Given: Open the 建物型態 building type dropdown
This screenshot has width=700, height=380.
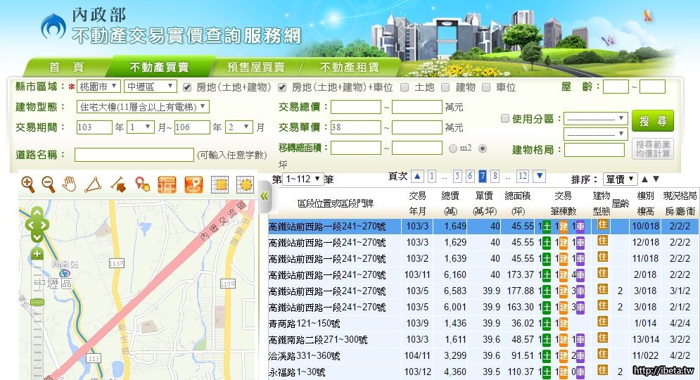Looking at the screenshot, I should coord(143,107).
